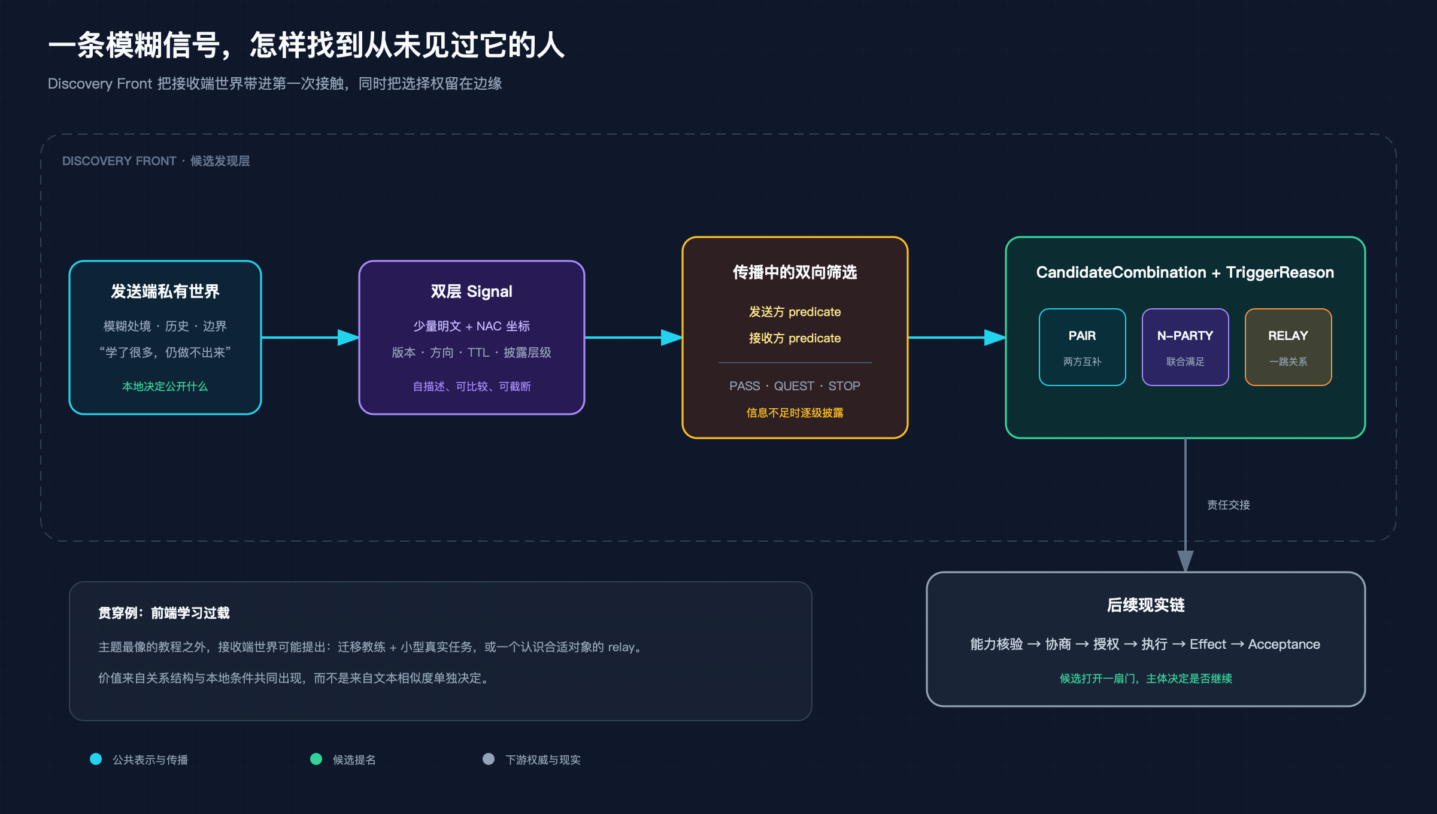Click the 传播中的双向筛选 heading
Viewport: 1437px width, 814px height.
(795, 272)
